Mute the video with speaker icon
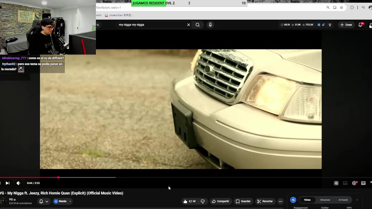The height and width of the screenshot is (209, 372). point(18,183)
